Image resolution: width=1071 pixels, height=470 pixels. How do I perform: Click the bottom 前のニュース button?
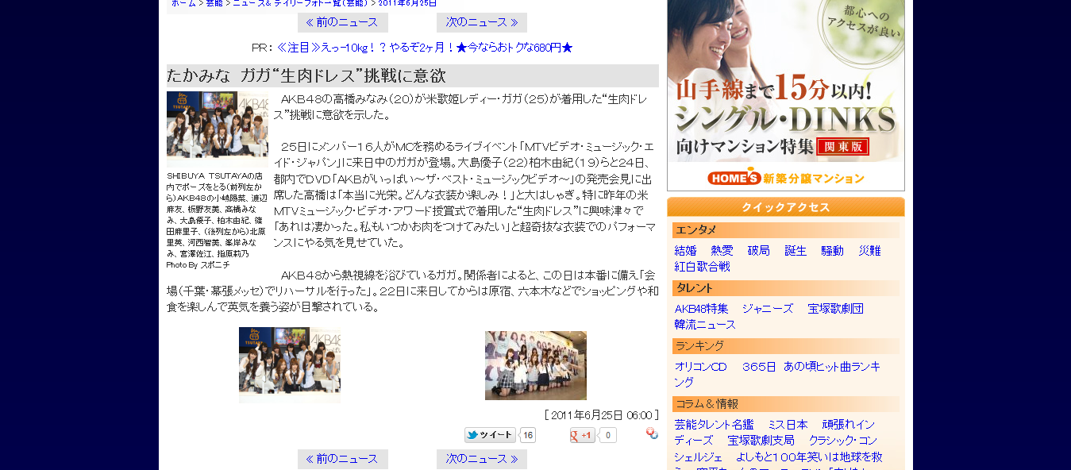click(x=343, y=459)
